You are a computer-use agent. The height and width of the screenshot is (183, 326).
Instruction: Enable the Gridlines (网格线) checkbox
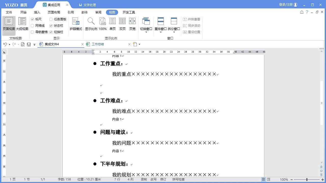coord(32,26)
